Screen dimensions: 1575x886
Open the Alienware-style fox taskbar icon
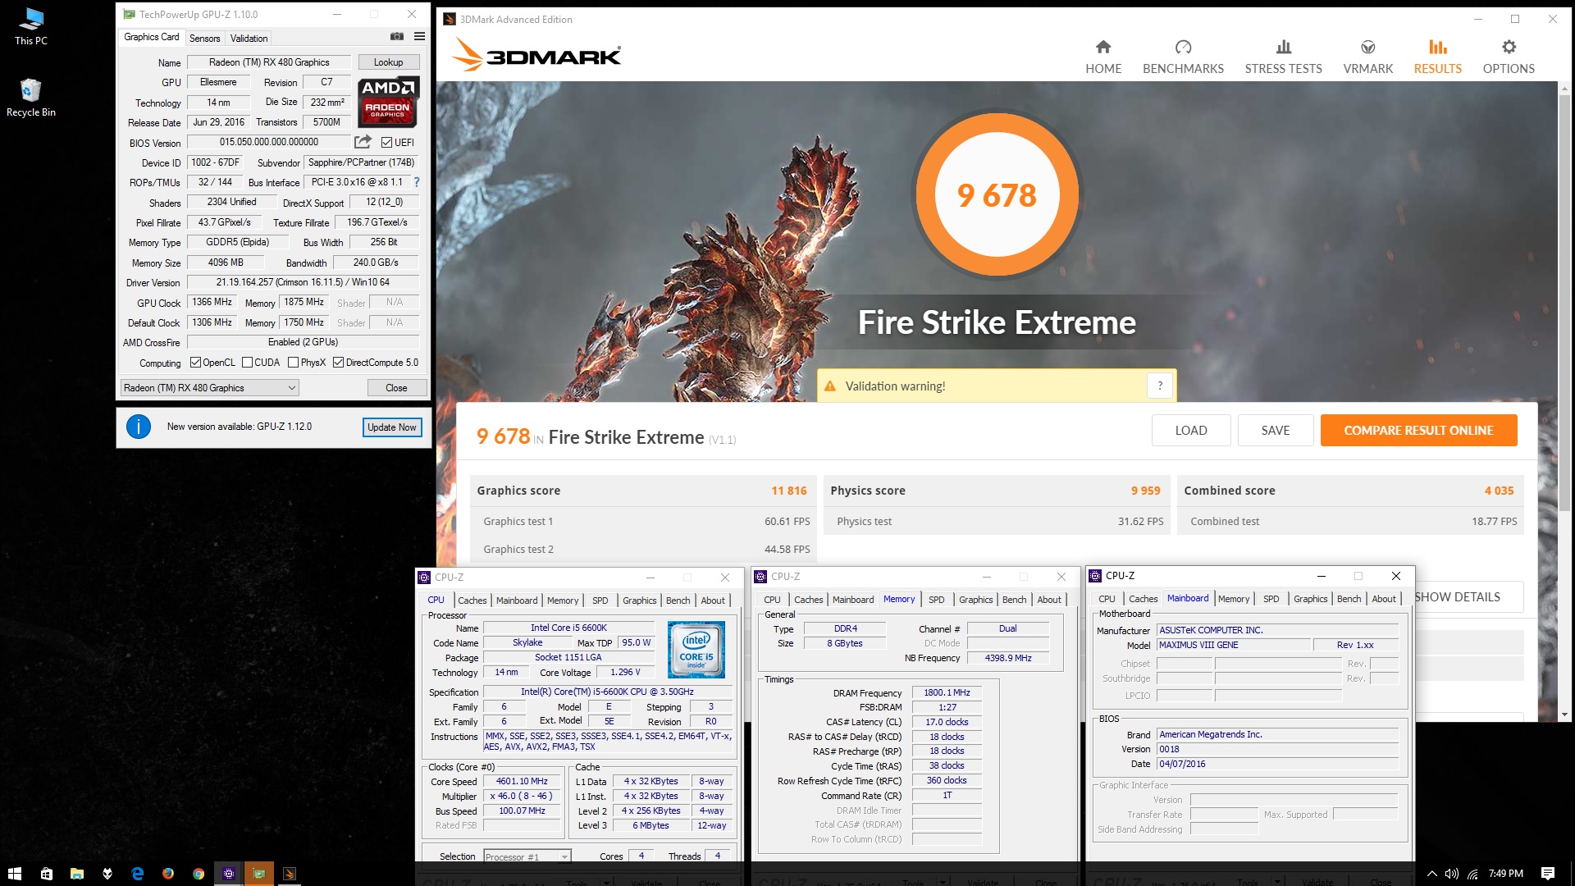pyautogui.click(x=107, y=874)
